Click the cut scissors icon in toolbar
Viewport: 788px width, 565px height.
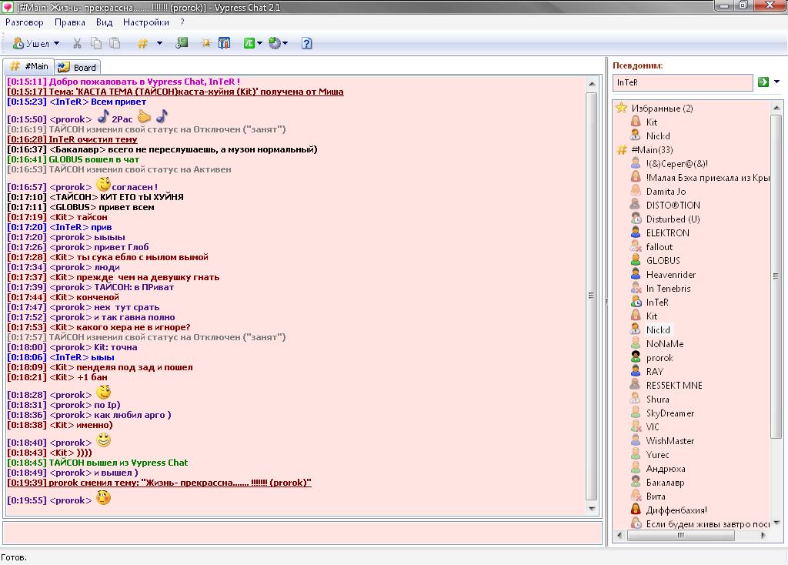click(77, 44)
